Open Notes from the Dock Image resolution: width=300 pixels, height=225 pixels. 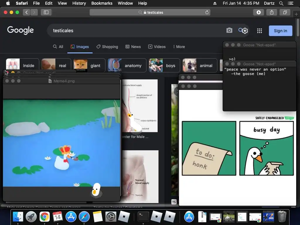coord(98,217)
